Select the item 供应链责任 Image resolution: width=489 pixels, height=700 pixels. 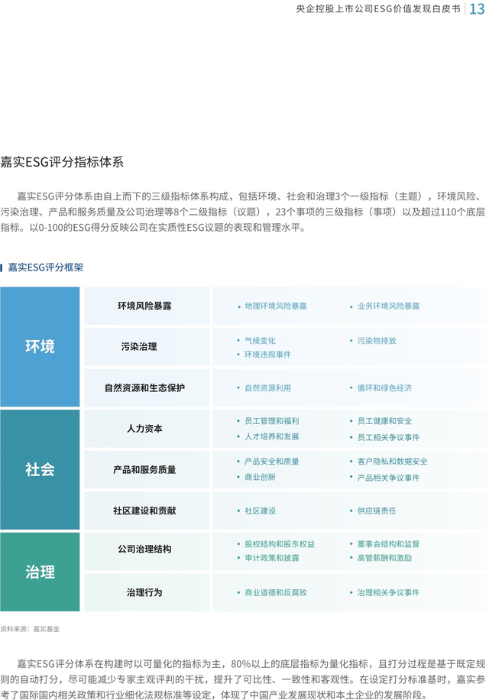pyautogui.click(x=377, y=510)
